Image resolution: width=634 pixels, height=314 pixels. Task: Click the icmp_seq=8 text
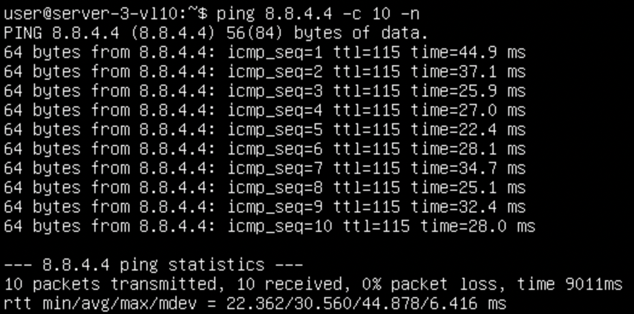point(275,188)
